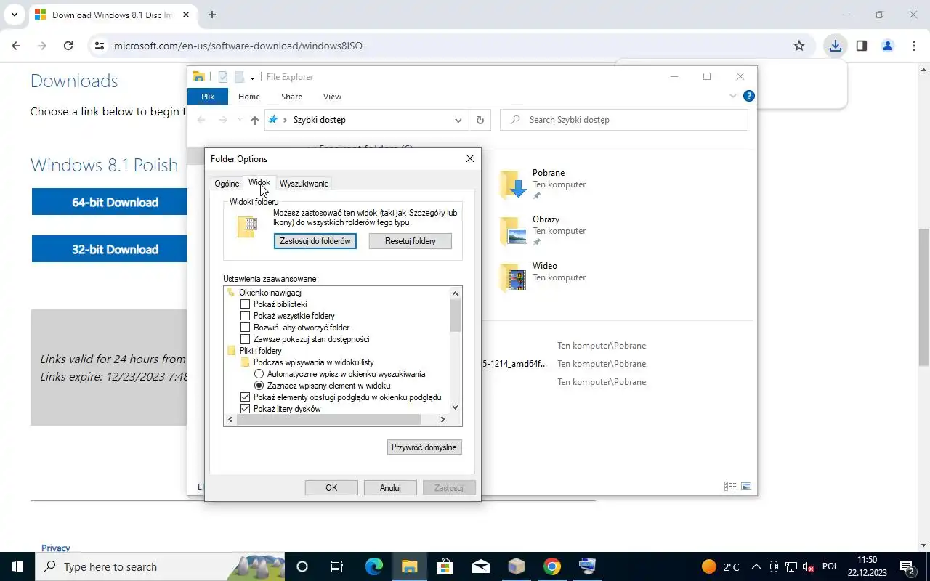
Task: Open Windows Start menu
Action: pos(17,566)
